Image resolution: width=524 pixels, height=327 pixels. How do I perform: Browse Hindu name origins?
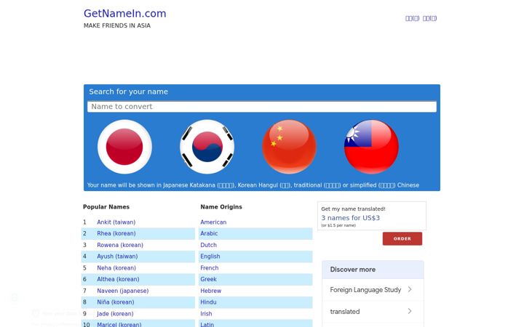point(208,302)
